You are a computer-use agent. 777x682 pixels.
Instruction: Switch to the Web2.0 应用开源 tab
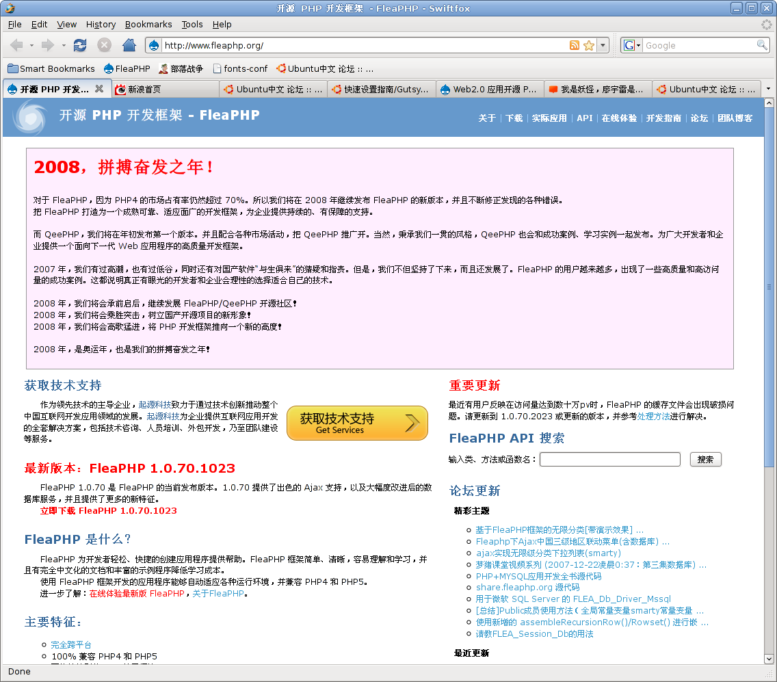pyautogui.click(x=490, y=89)
